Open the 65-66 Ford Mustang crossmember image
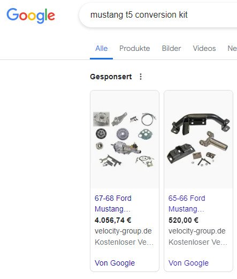 click(x=198, y=139)
